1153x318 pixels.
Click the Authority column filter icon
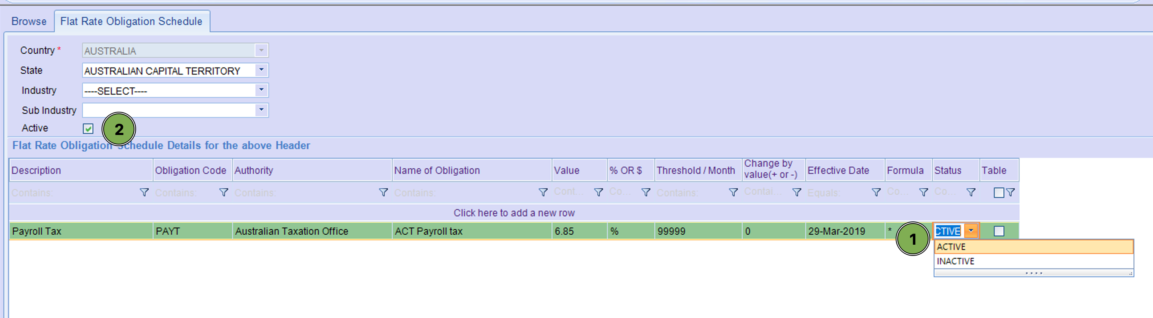(383, 193)
